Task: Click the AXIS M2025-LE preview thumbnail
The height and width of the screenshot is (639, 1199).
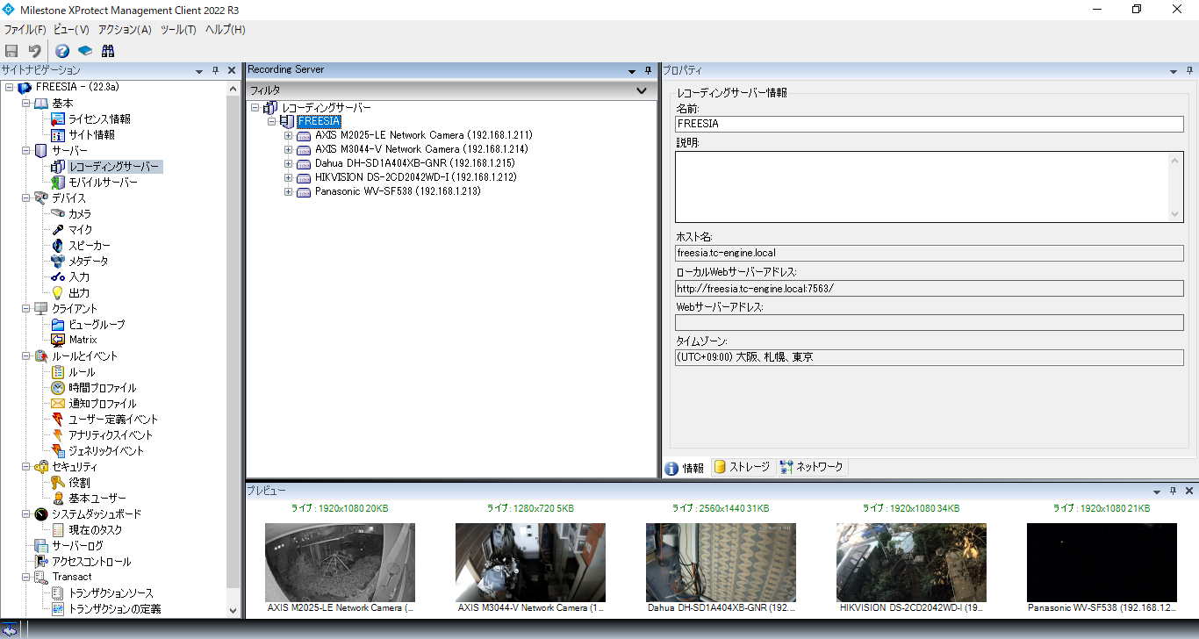Action: click(x=340, y=563)
